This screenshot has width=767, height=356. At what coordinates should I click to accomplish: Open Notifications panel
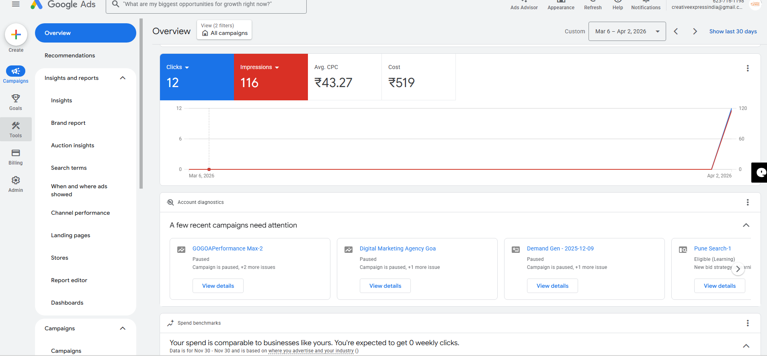[646, 5]
